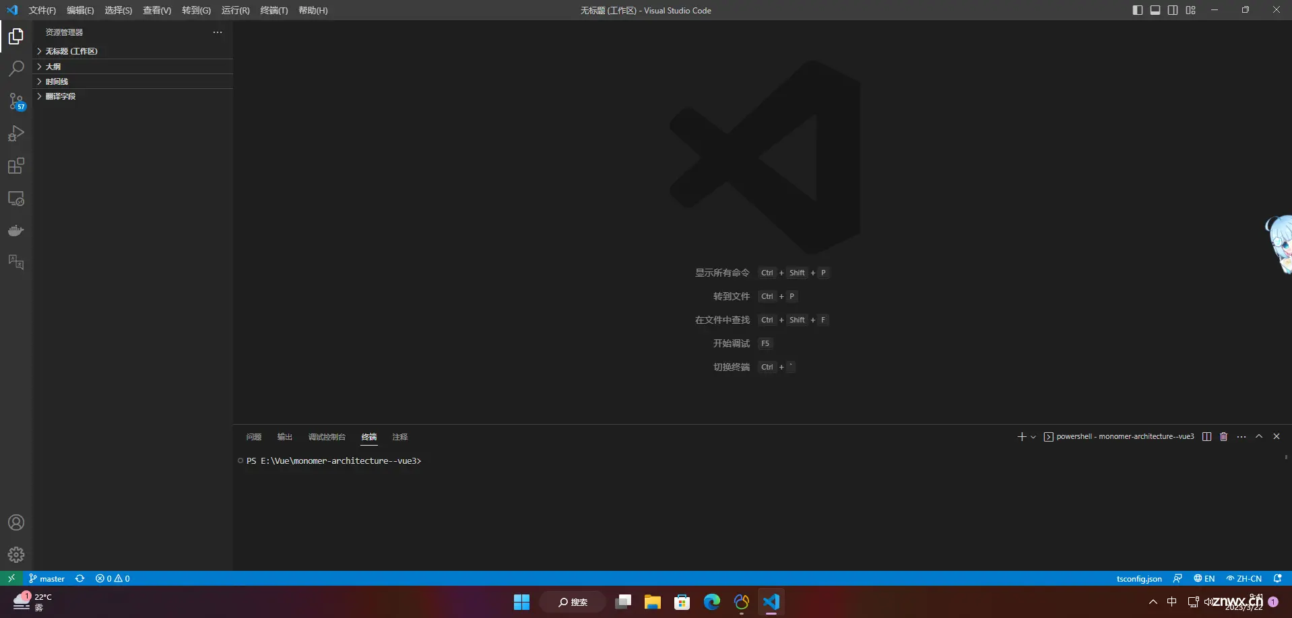Close the terminal panel

pyautogui.click(x=1277, y=437)
